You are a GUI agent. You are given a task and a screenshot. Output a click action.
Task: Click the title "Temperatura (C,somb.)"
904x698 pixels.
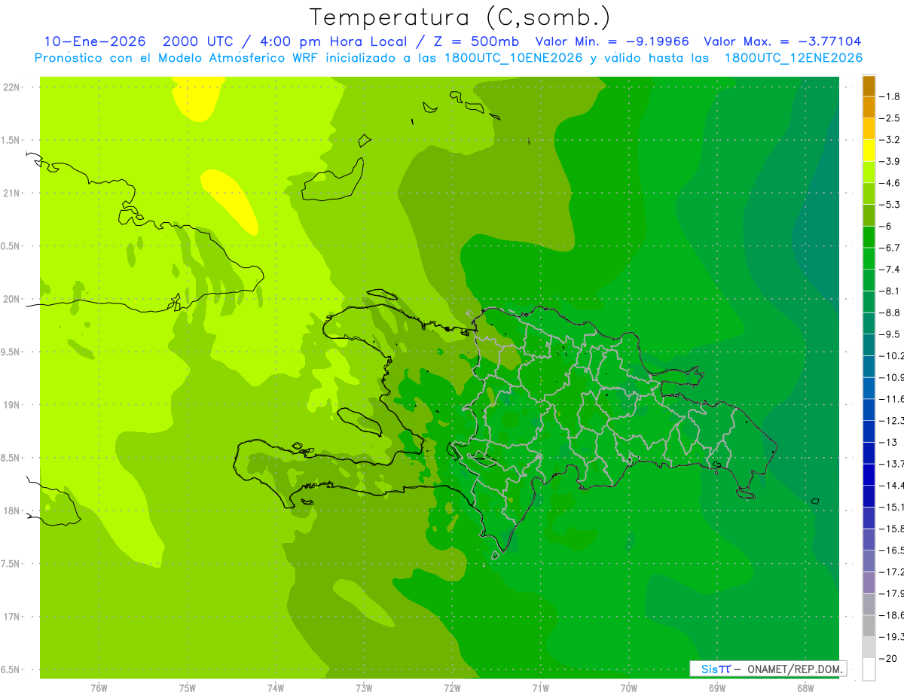(460, 17)
